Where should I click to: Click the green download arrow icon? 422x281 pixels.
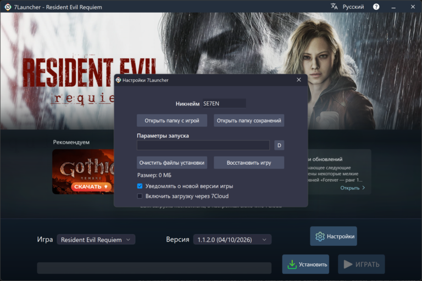click(x=292, y=265)
